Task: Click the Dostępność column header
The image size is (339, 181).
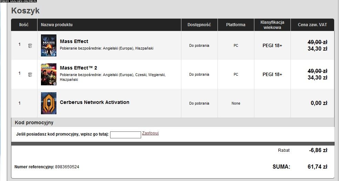Action: (x=199, y=25)
